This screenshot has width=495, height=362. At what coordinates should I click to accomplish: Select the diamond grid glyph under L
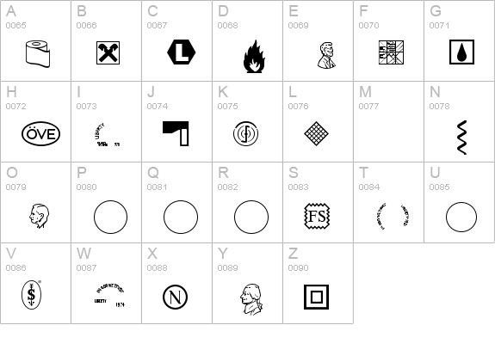[x=316, y=133]
